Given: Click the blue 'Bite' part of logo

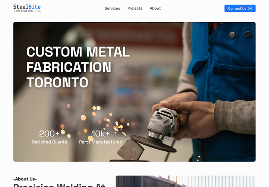Looking at the screenshot, I should click(35, 7).
